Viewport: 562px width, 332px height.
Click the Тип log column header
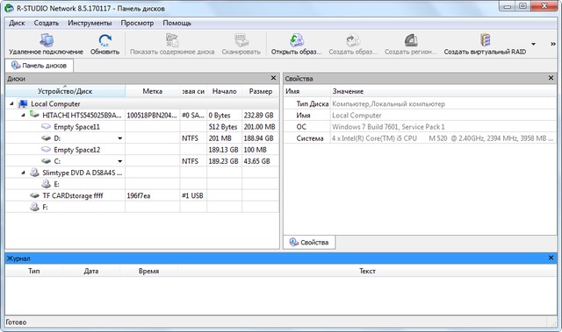tap(34, 271)
